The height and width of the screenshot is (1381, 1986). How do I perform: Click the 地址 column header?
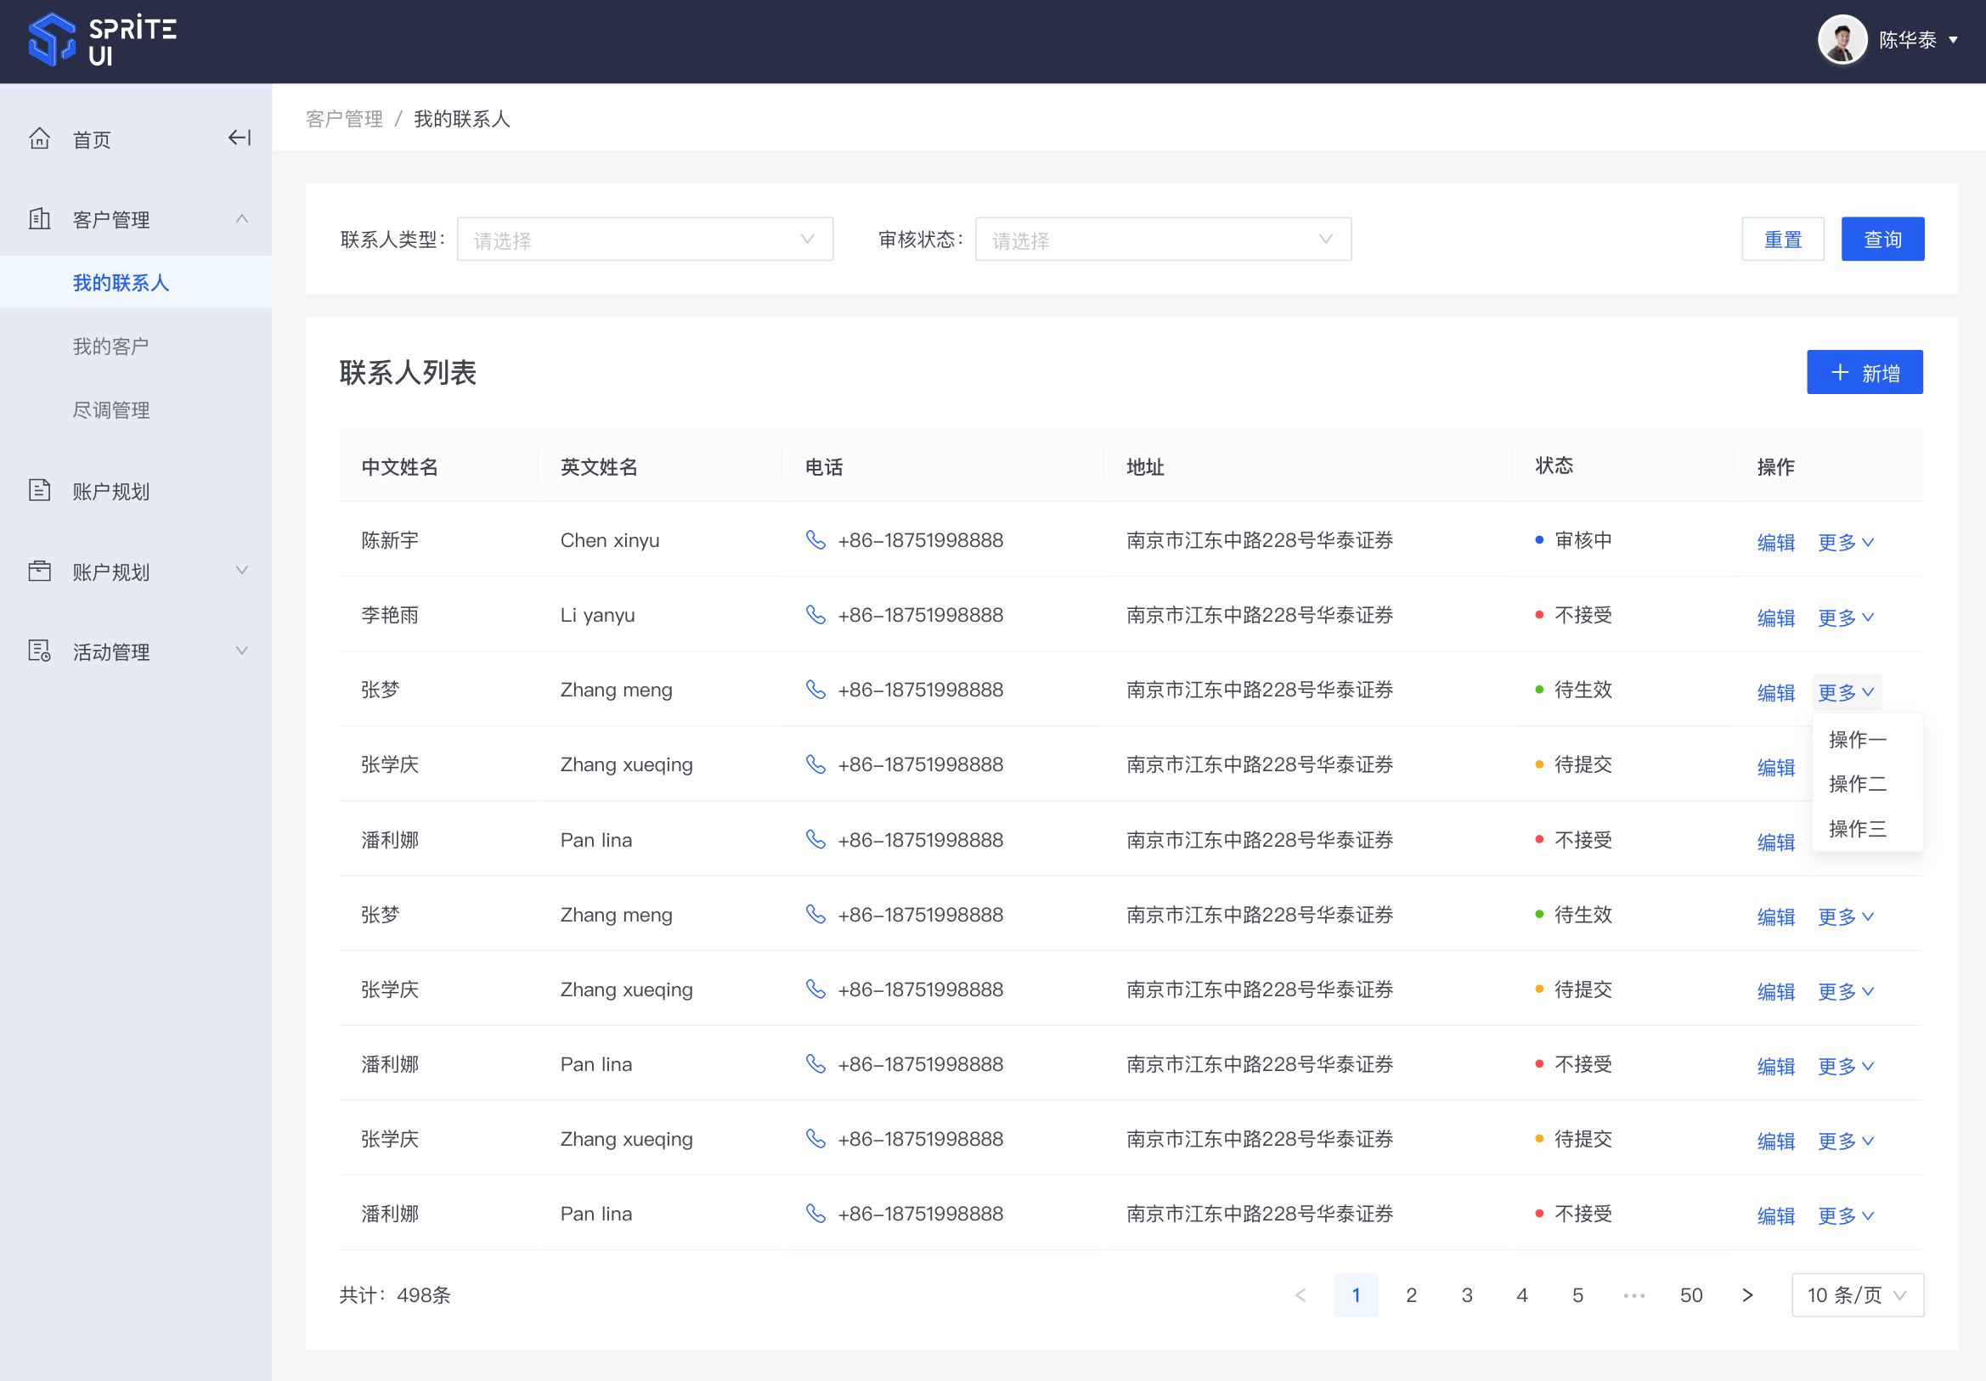pos(1145,467)
